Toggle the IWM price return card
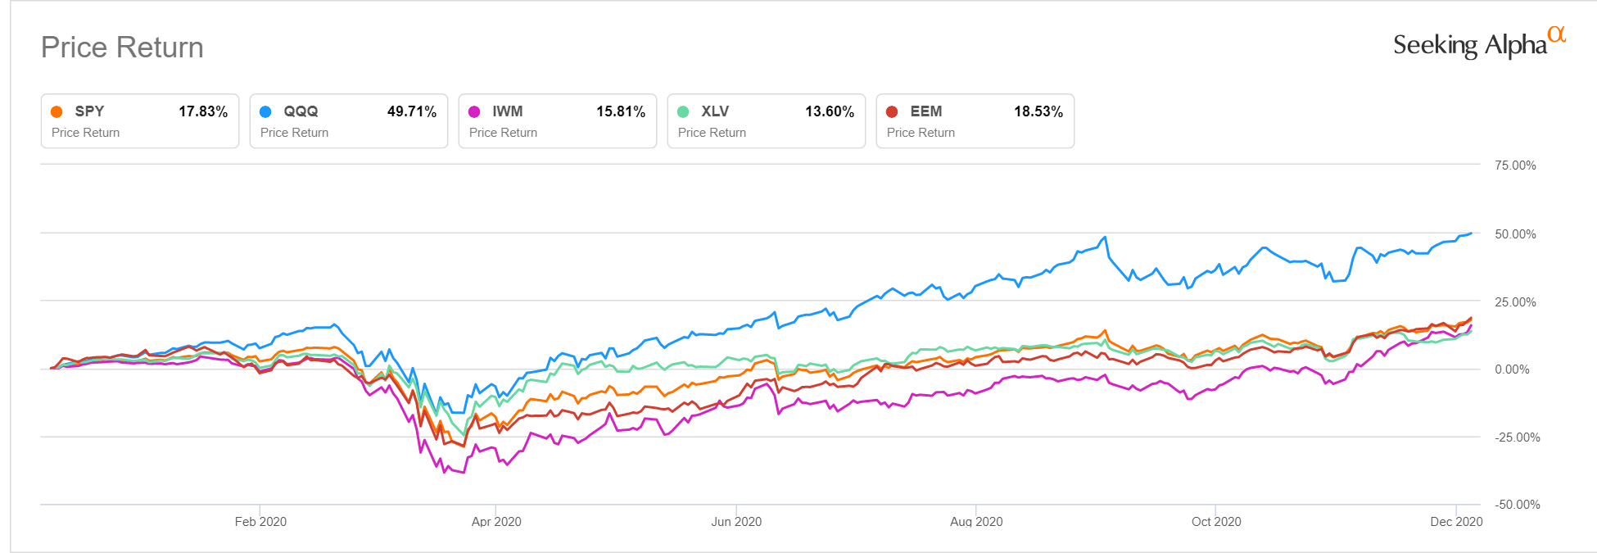1597x553 pixels. pos(558,121)
